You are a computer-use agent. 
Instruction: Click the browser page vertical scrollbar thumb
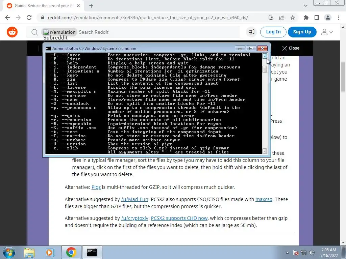tap(343, 77)
